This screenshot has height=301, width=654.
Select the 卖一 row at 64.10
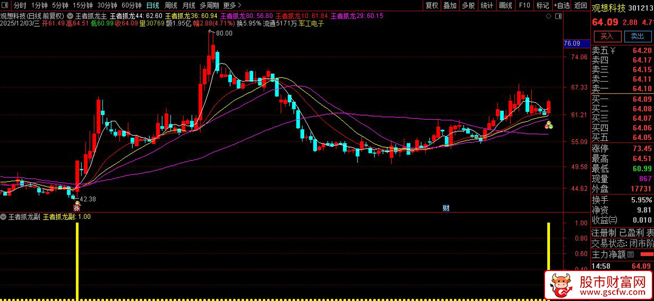pos(622,89)
